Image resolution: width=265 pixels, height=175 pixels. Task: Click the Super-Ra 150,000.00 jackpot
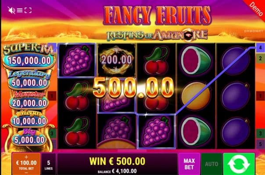pyautogui.click(x=29, y=61)
